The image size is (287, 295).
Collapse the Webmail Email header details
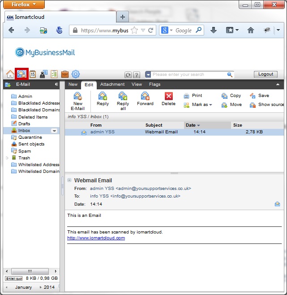pos(69,181)
